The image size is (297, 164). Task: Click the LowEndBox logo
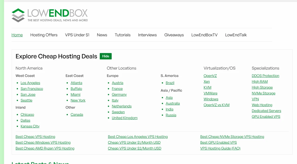coord(50,15)
